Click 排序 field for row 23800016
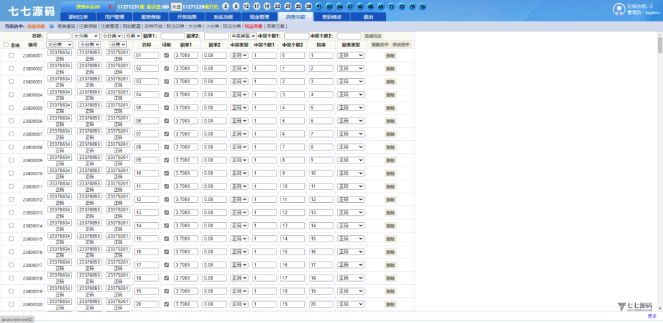 (321, 252)
